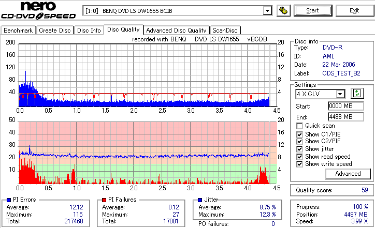Uncheck Show C1/PIE option
The width and height of the screenshot is (375, 228).
299,134
